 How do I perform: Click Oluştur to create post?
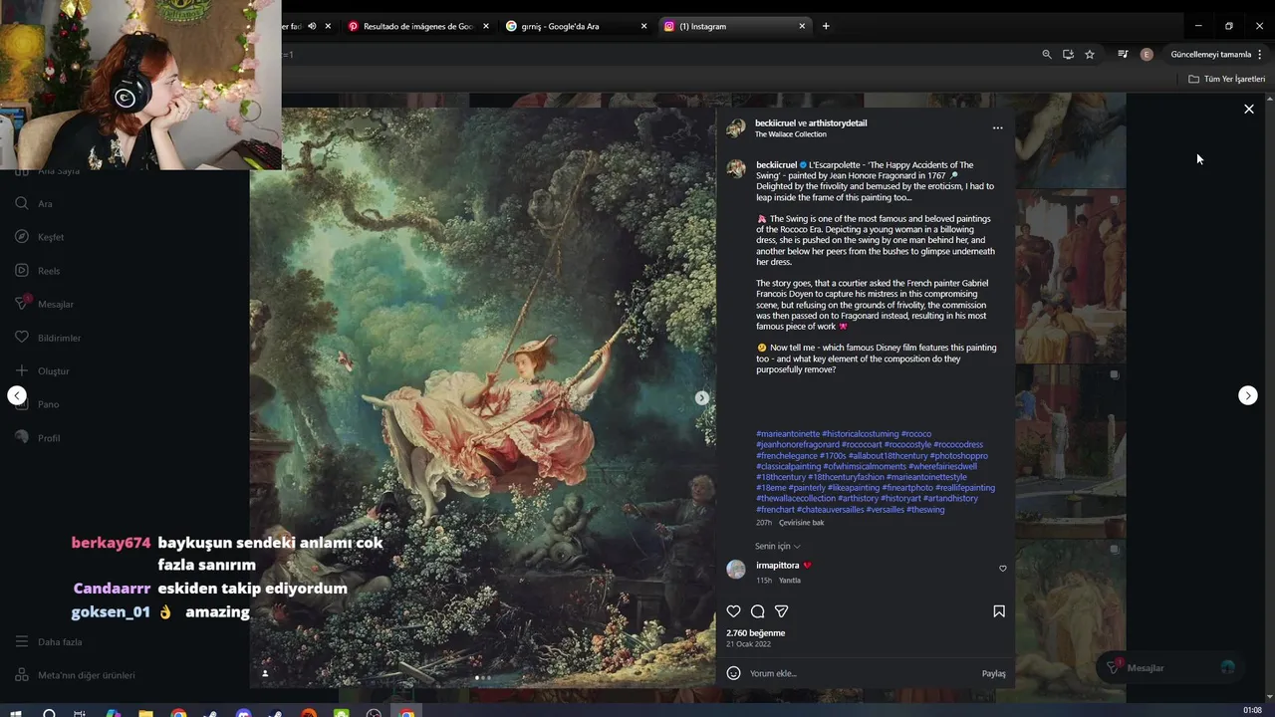point(42,370)
